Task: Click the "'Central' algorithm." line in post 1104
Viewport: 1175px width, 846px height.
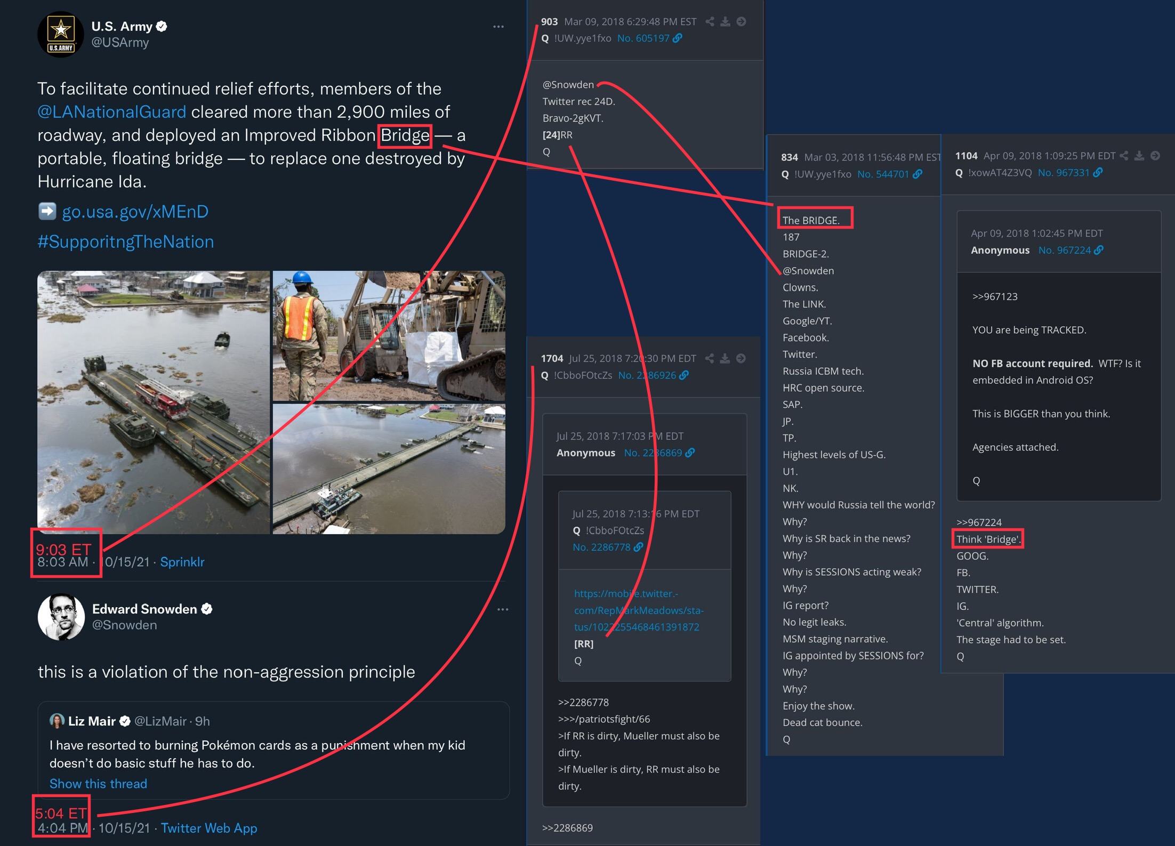Action: click(1000, 623)
